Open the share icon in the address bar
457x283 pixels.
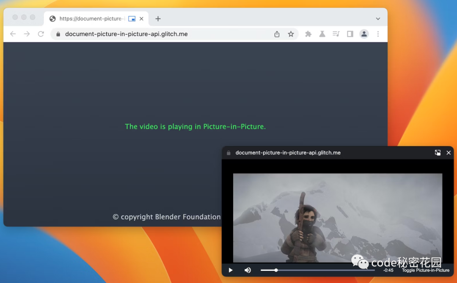277,34
